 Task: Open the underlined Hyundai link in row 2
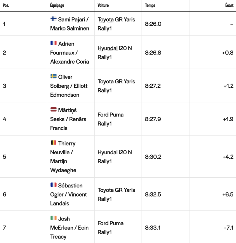coord(108,48)
